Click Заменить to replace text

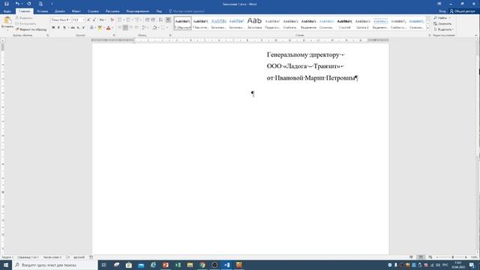pyautogui.click(x=442, y=23)
